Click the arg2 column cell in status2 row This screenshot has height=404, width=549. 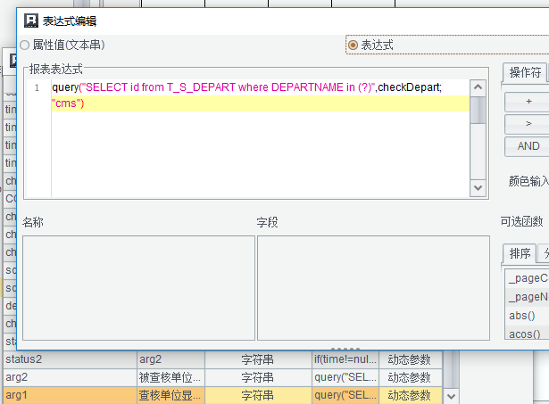tap(171, 359)
